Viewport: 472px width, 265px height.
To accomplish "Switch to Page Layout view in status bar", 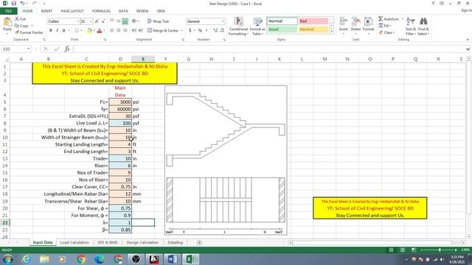I will tap(403, 250).
